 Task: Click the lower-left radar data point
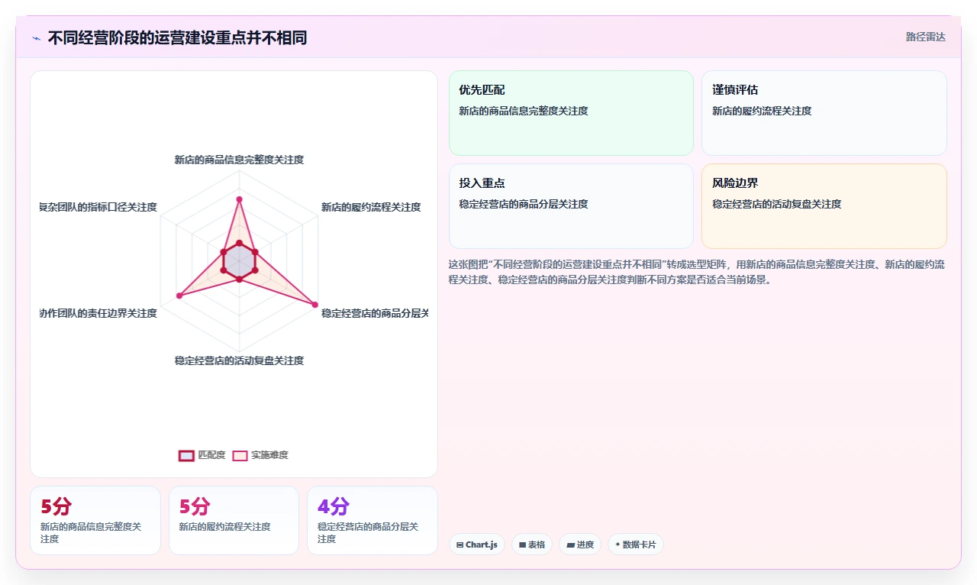[179, 296]
